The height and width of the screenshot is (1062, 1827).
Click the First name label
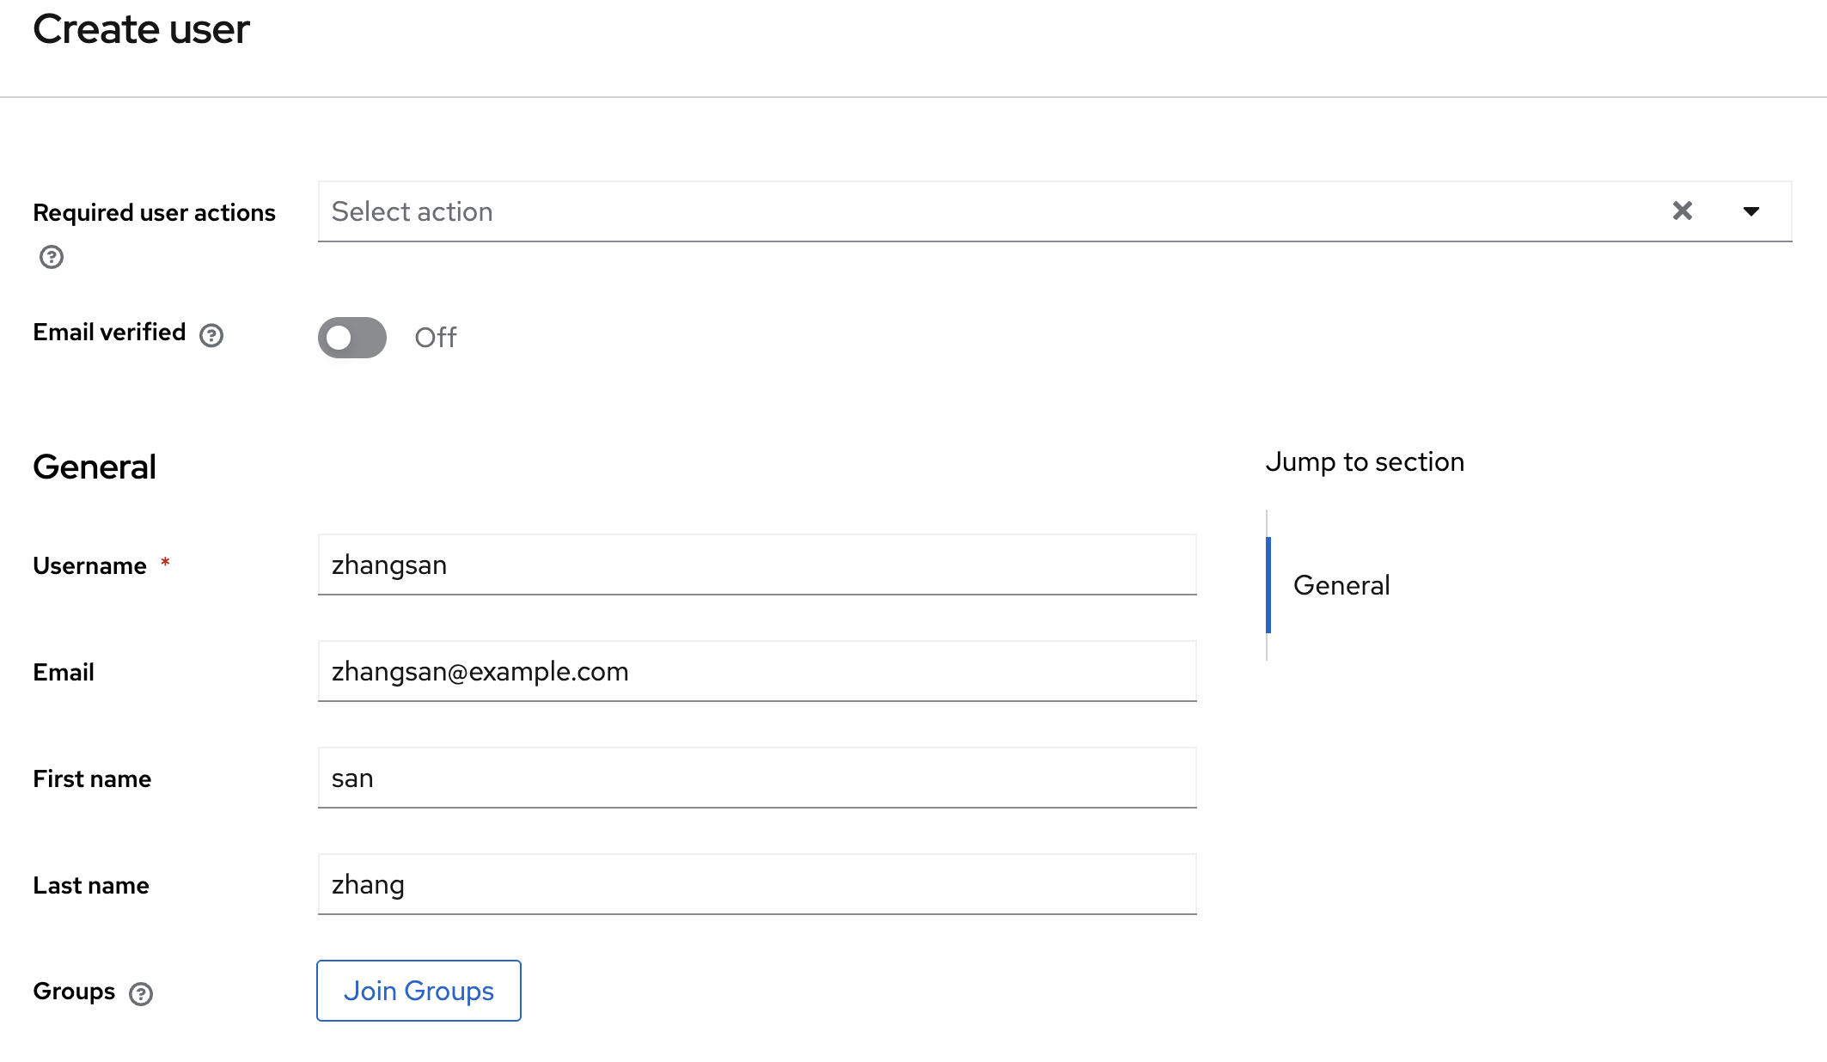[x=92, y=779]
